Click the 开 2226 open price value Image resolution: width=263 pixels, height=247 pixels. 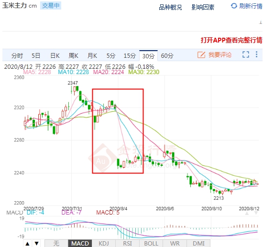45,67
